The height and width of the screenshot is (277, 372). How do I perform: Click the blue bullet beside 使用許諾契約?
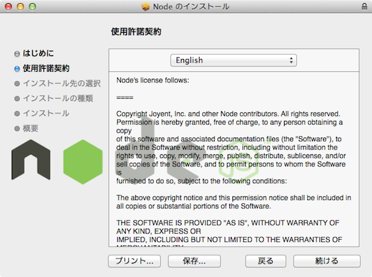(17, 69)
